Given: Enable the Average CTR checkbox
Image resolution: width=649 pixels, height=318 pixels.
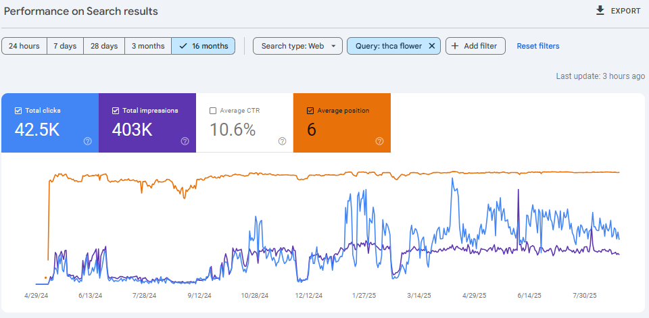Looking at the screenshot, I should [213, 111].
